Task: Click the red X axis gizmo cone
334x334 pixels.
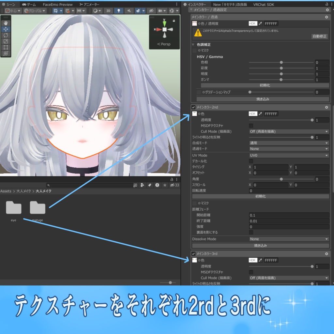Action: tap(159, 29)
